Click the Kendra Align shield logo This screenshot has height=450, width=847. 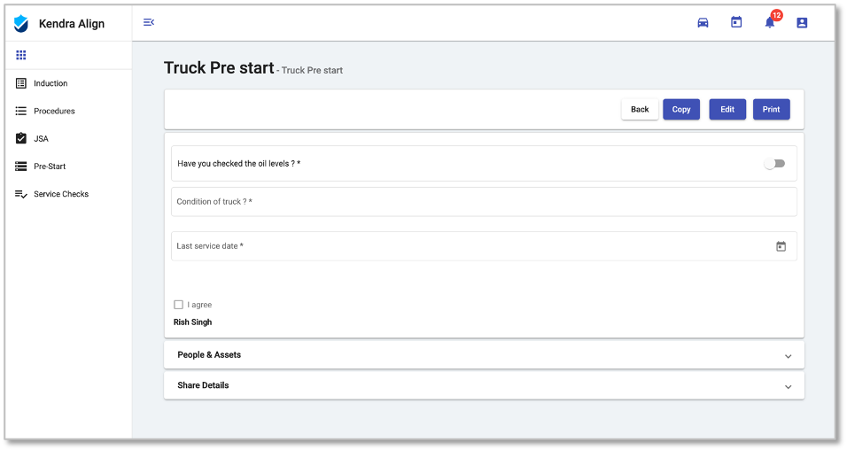[x=21, y=24]
